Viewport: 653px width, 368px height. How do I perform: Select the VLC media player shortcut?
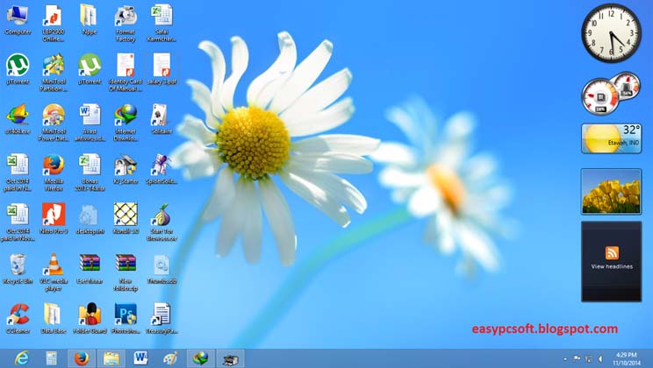[x=54, y=272]
